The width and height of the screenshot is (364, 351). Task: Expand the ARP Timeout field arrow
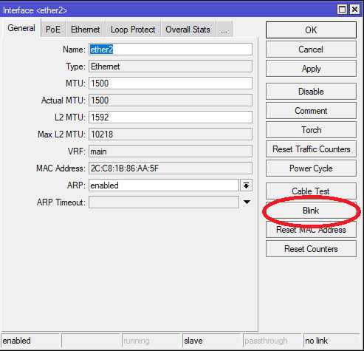coord(247,202)
